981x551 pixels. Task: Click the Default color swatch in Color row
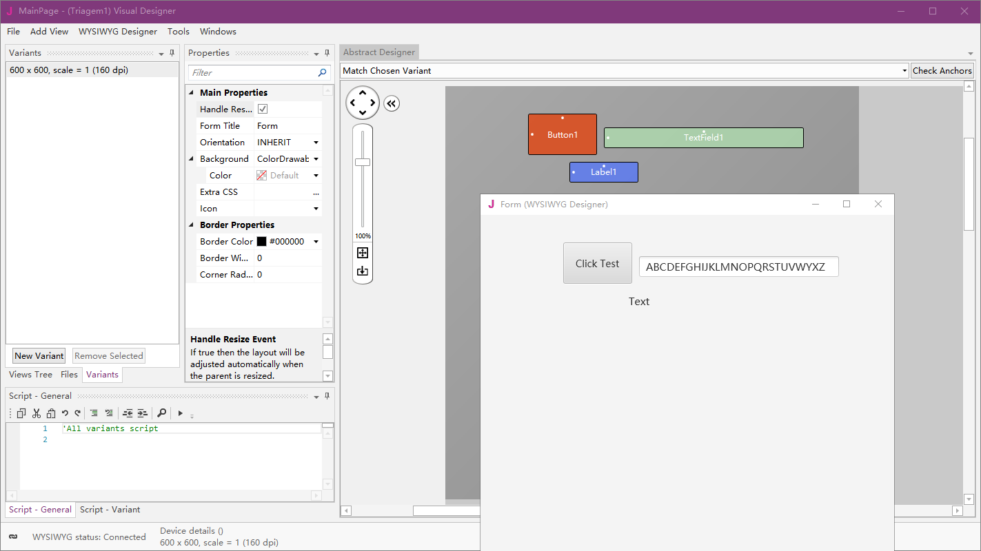pyautogui.click(x=262, y=176)
